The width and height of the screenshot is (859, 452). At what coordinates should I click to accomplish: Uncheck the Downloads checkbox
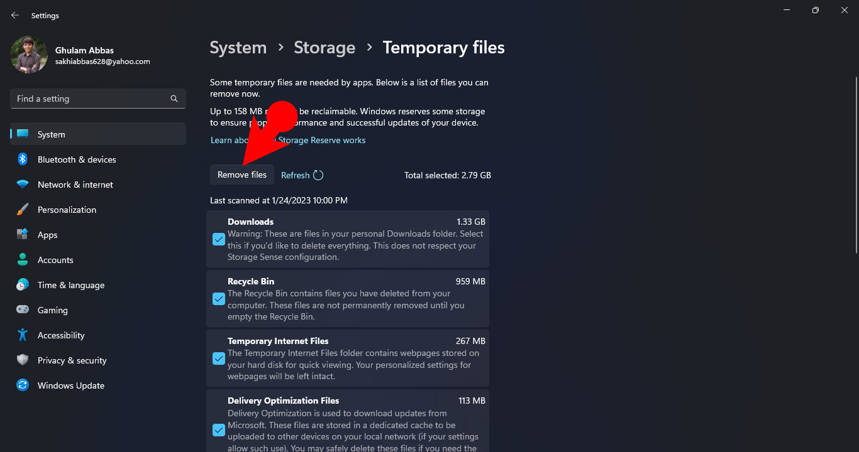(x=219, y=239)
